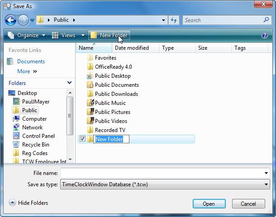The width and height of the screenshot is (276, 217).
Task: Select the Public Pictures folder icon
Action: pos(90,112)
